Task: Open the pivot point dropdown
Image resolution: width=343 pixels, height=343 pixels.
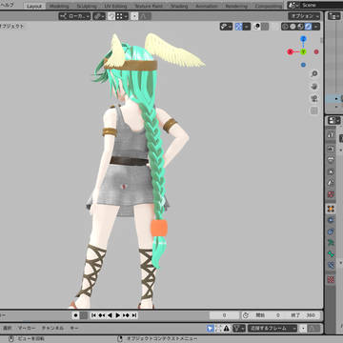Action: click(x=99, y=16)
